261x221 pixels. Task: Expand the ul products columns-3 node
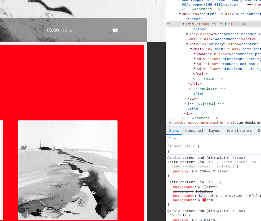tap(195, 63)
